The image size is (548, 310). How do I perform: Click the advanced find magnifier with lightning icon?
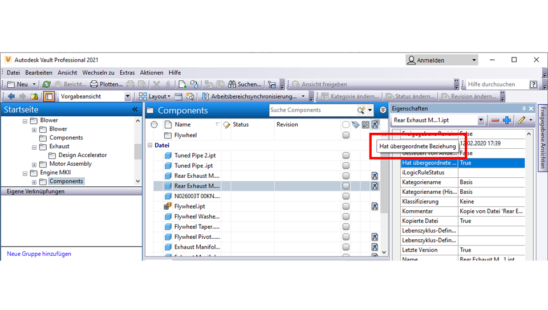point(190,96)
